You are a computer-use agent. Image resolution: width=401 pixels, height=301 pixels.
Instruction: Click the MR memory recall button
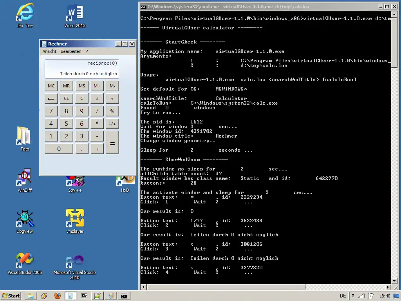pos(67,86)
